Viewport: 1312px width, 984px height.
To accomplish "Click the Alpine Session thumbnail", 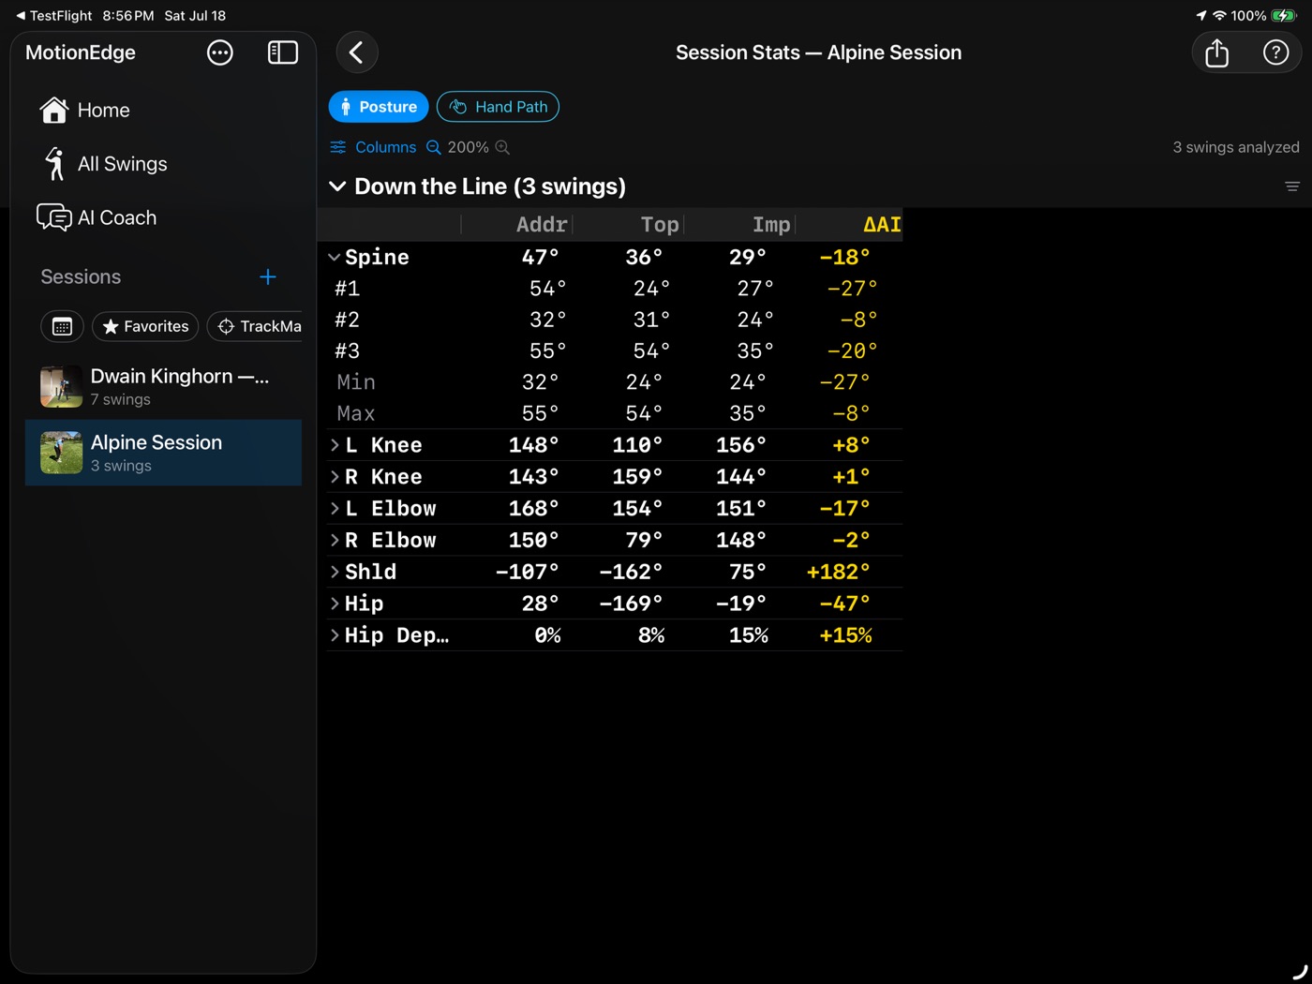I will click(x=61, y=453).
